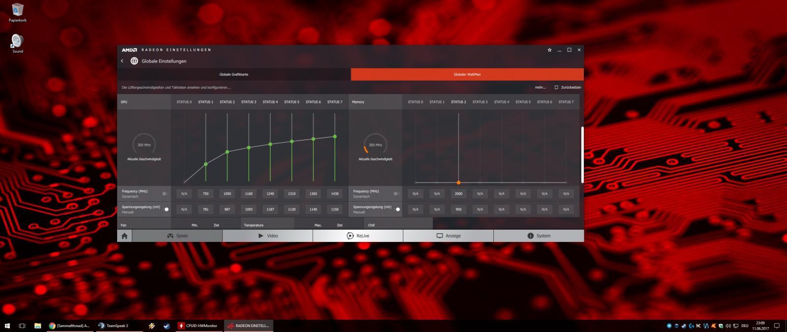Image resolution: width=787 pixels, height=332 pixels.
Task: Click GPU frequency field showing 1365
Action: (x=313, y=193)
